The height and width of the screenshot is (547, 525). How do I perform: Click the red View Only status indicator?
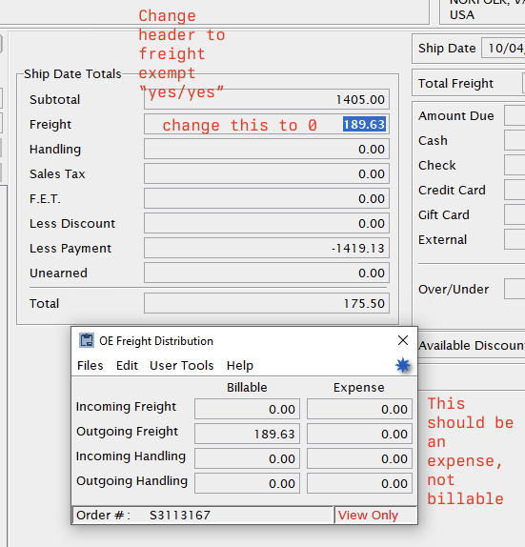pyautogui.click(x=368, y=515)
